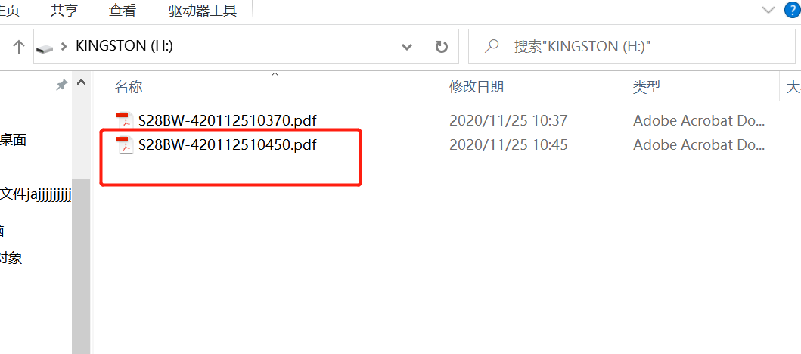Collapse the ribbon with the chevron
801x354 pixels.
point(768,10)
